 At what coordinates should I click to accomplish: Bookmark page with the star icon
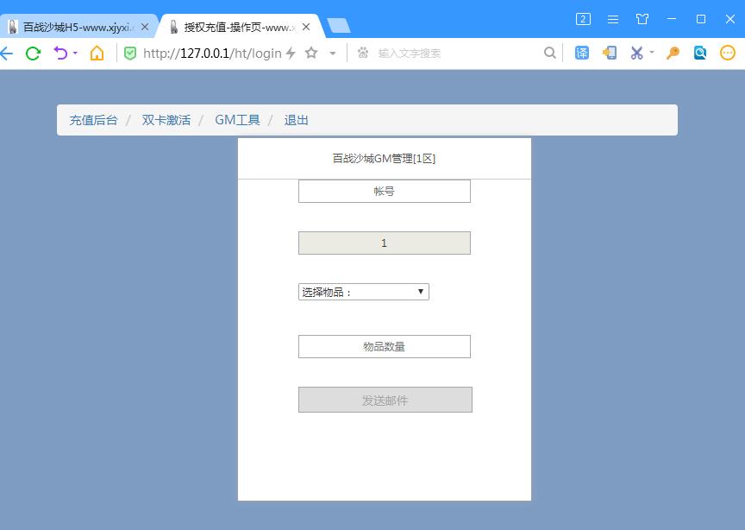click(x=311, y=54)
